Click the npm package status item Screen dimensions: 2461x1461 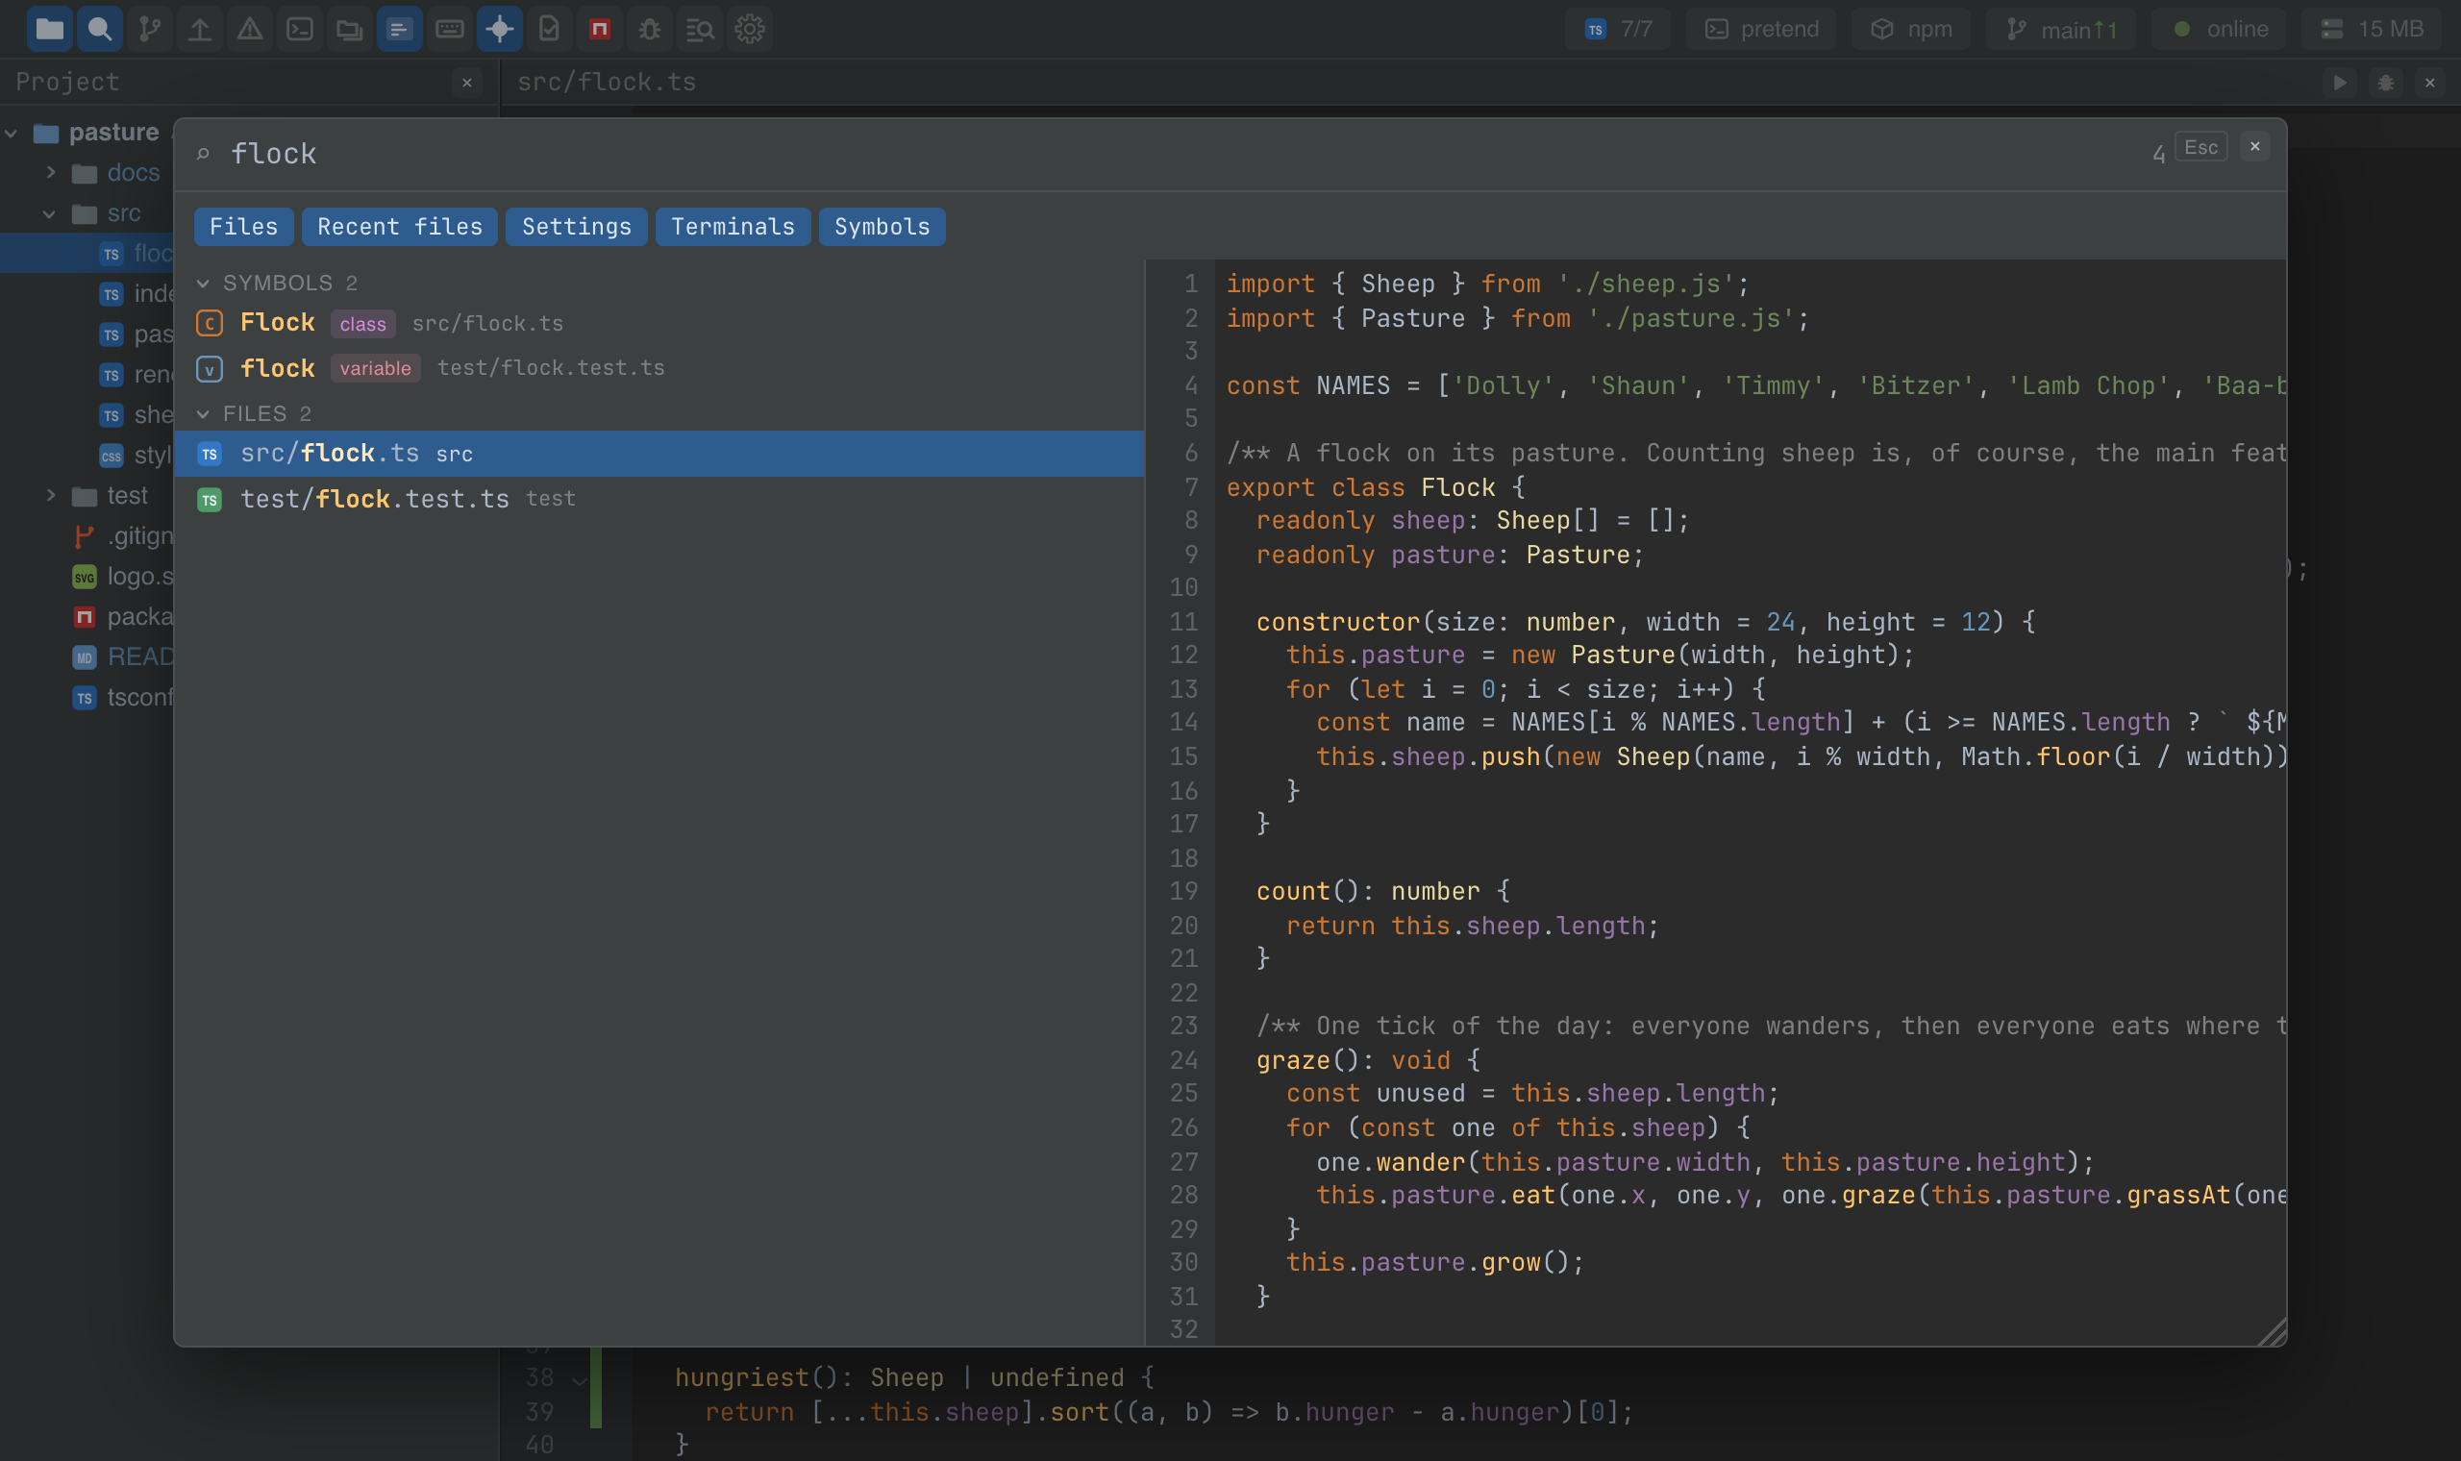[x=1912, y=29]
